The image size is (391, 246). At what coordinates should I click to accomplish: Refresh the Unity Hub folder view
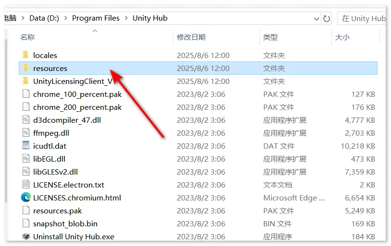(327, 18)
